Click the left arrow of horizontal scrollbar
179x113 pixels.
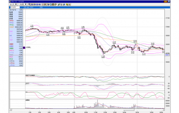[x=11, y=110]
